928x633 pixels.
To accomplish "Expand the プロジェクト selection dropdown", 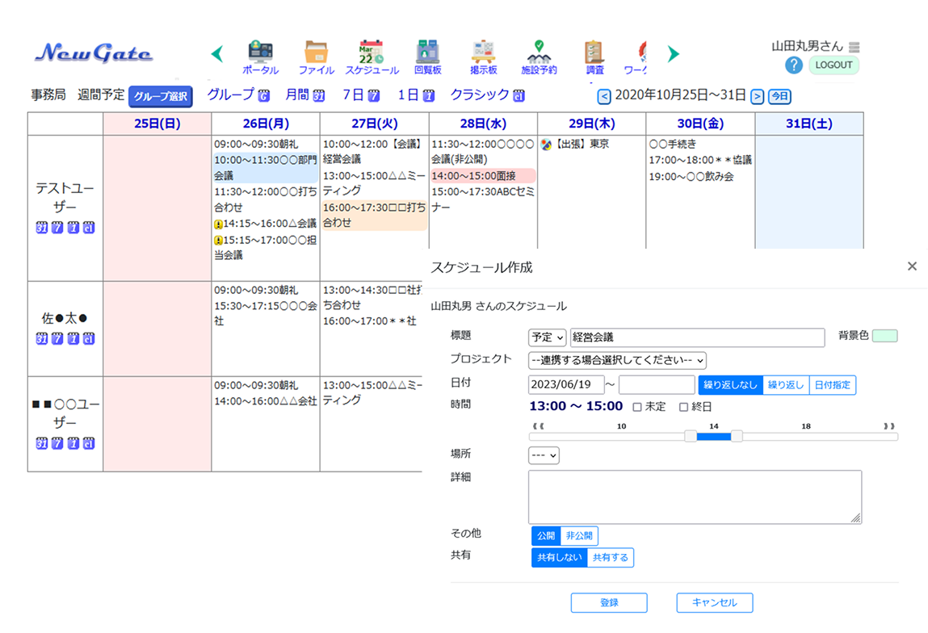I will click(x=617, y=360).
